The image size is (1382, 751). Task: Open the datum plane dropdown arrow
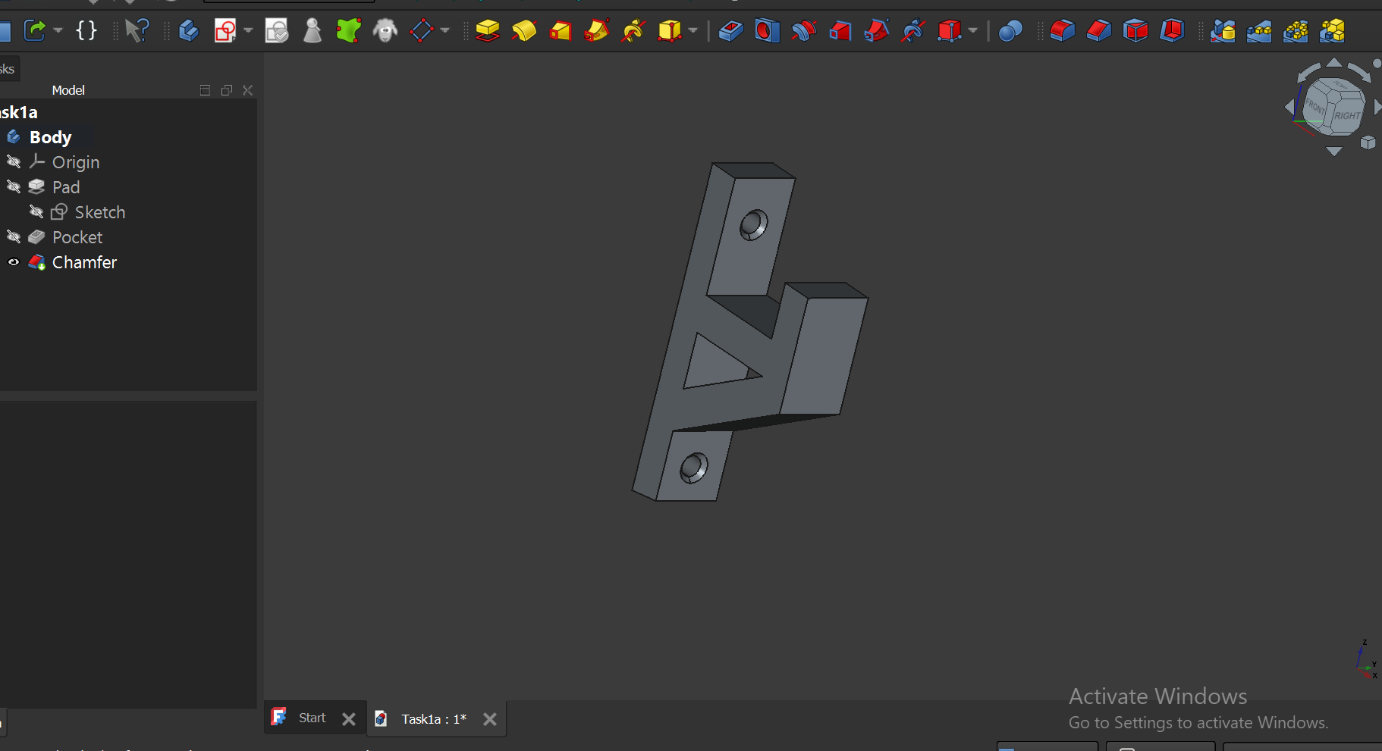pos(445,31)
